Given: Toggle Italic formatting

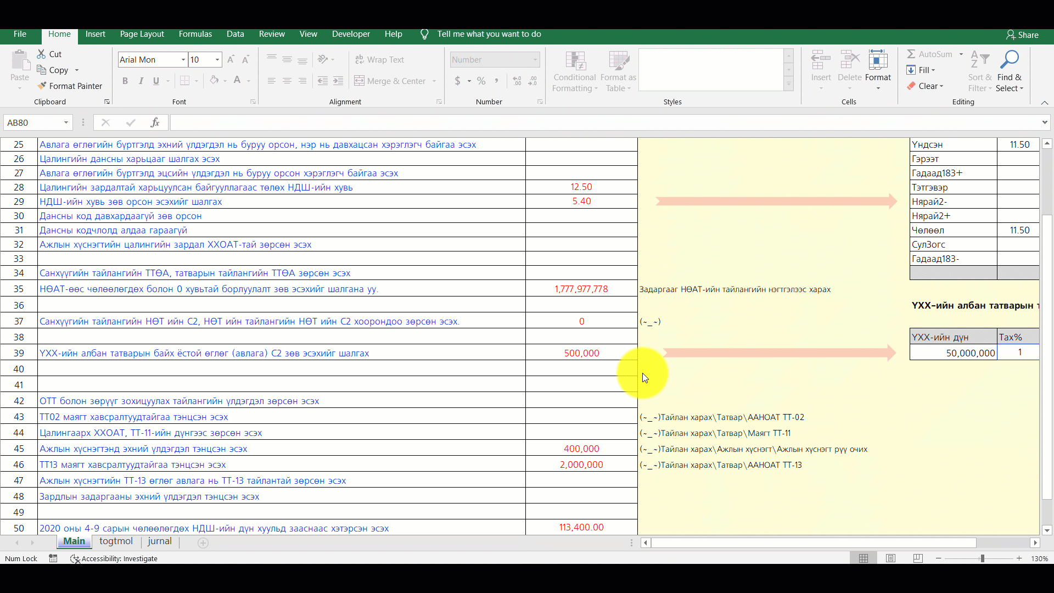Looking at the screenshot, I should (141, 81).
